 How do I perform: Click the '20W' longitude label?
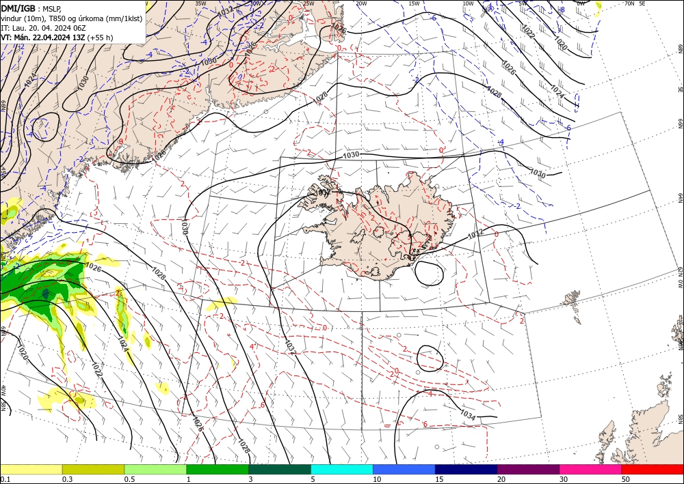(361, 3)
